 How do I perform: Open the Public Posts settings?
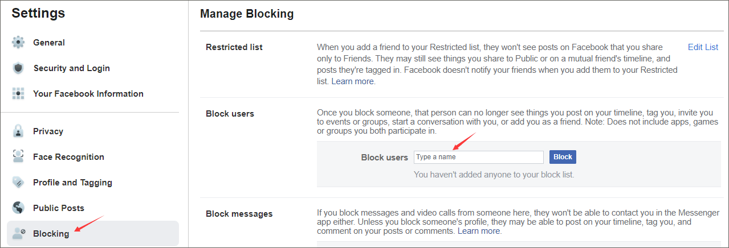point(59,208)
